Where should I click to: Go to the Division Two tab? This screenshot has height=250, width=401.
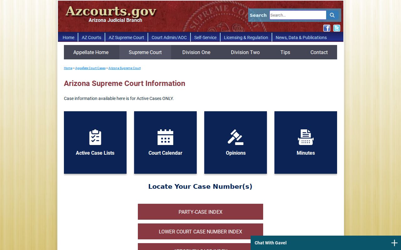(x=245, y=52)
